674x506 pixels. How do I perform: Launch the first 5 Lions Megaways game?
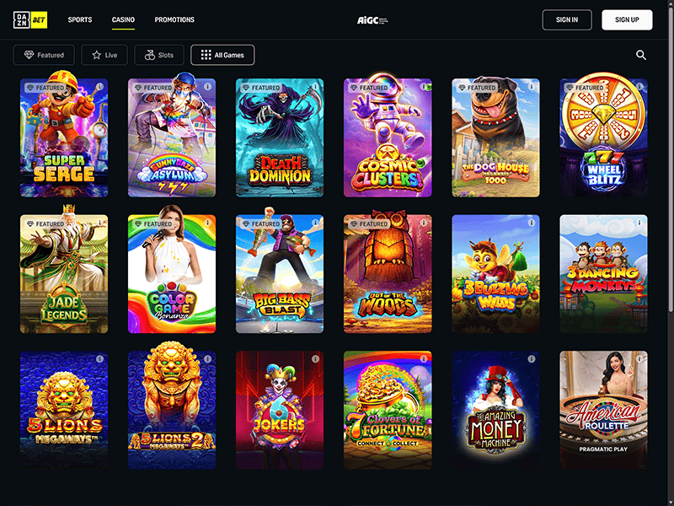(x=64, y=410)
